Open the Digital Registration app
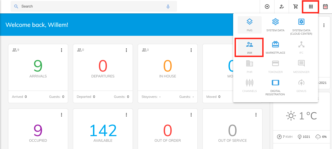 (275, 87)
